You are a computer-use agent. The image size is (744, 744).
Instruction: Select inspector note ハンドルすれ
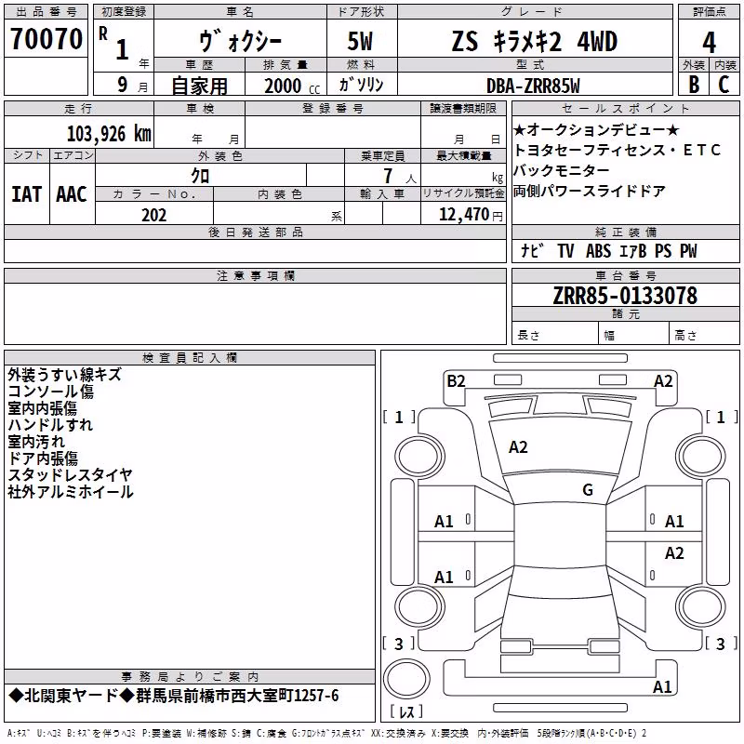(50, 425)
